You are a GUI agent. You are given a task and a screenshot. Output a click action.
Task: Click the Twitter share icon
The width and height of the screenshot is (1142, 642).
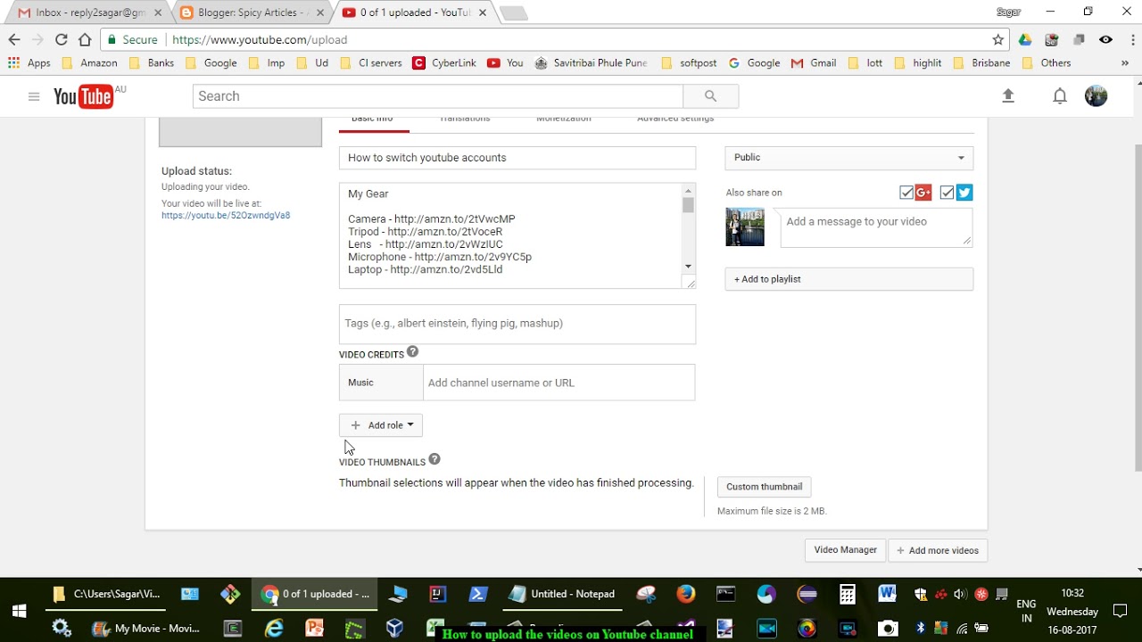click(964, 193)
